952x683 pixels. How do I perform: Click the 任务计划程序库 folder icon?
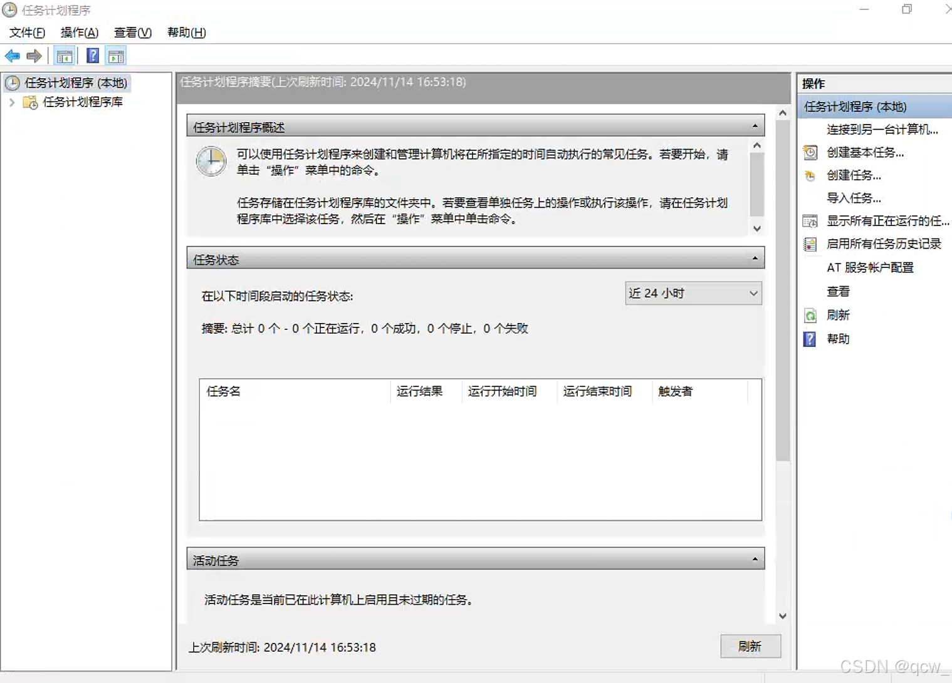(x=30, y=102)
